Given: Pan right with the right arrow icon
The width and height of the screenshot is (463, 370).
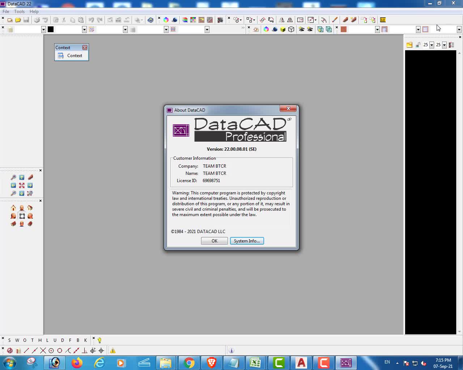Looking at the screenshot, I should point(30,185).
